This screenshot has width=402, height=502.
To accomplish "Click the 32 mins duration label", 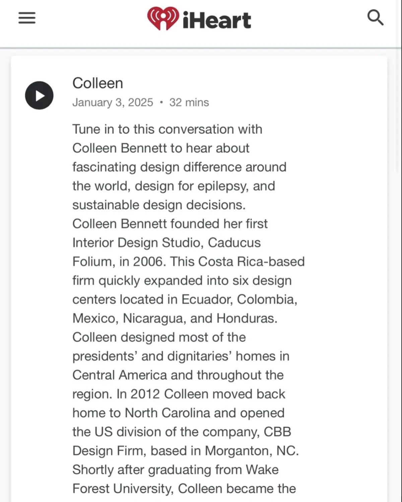I will pos(189,102).
